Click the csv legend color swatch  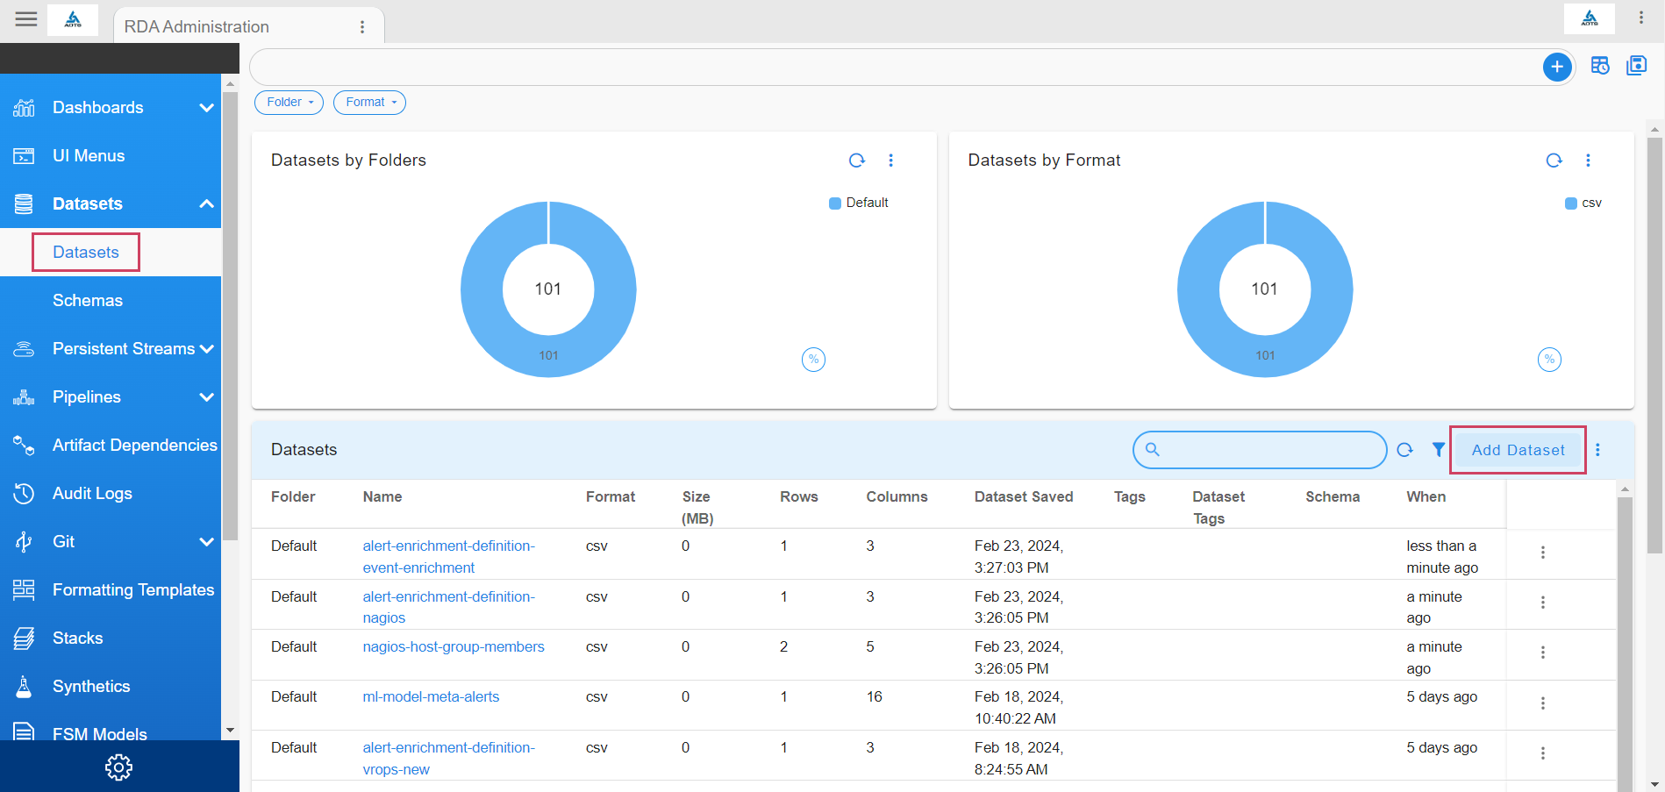(x=1571, y=203)
